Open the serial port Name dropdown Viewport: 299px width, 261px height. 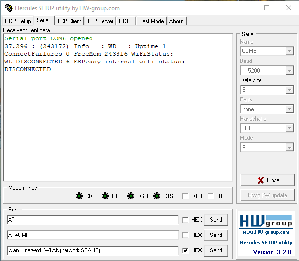coord(289,51)
